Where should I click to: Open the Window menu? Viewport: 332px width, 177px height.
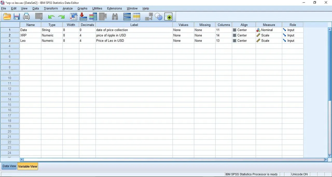pyautogui.click(x=132, y=8)
